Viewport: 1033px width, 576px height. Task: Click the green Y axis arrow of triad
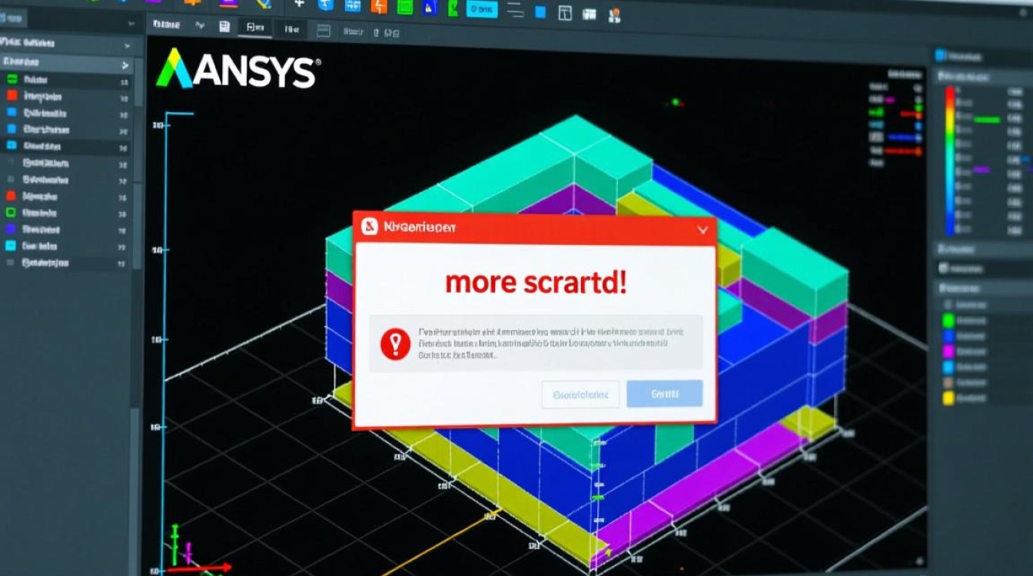pyautogui.click(x=174, y=545)
